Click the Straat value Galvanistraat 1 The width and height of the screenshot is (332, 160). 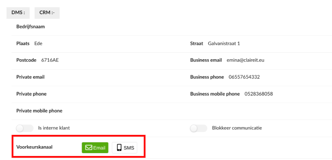tap(224, 44)
